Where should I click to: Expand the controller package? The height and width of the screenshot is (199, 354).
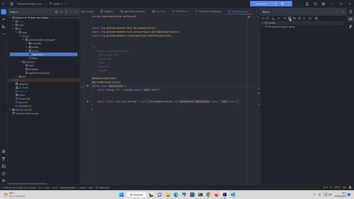[27, 43]
